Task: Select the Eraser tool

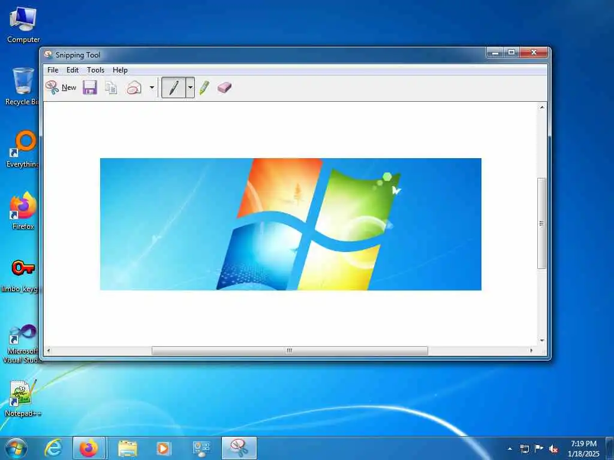Action: [224, 87]
